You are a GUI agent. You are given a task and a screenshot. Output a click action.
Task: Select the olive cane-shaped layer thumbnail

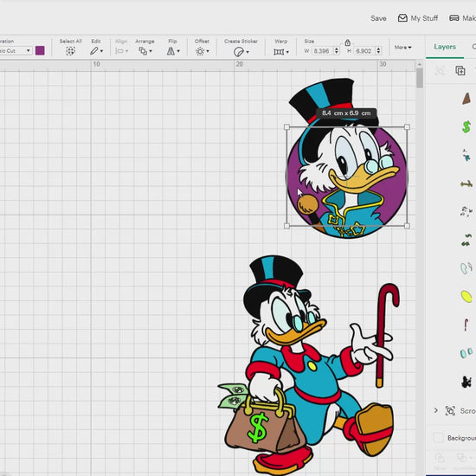[466, 183]
